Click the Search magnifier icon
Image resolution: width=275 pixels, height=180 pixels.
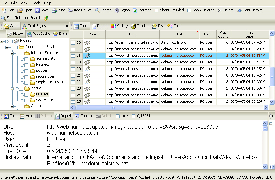(97, 10)
